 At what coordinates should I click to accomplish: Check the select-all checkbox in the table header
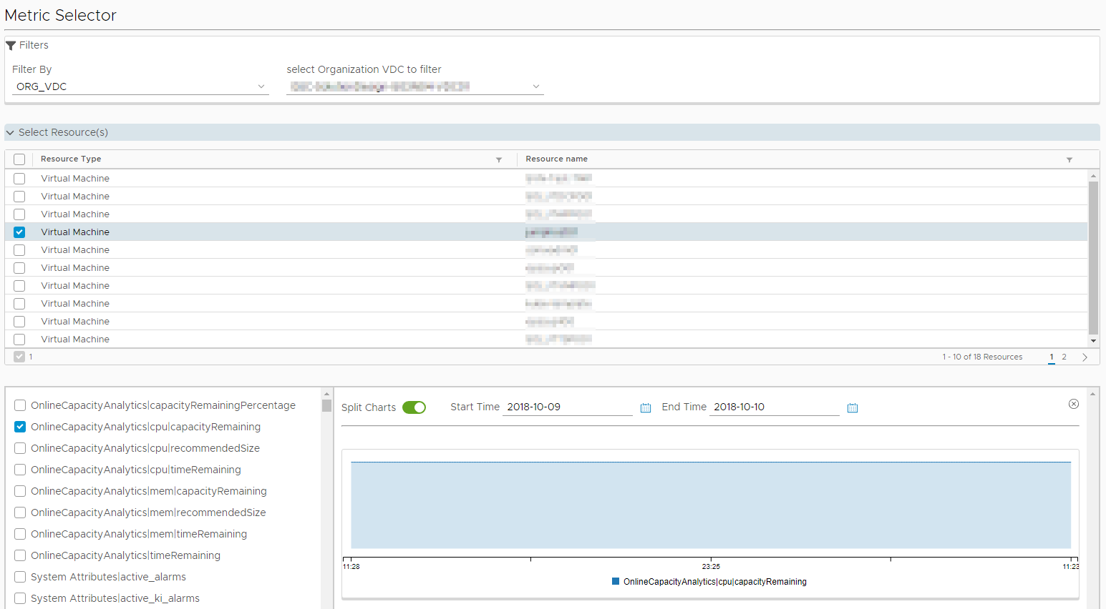tap(19, 159)
